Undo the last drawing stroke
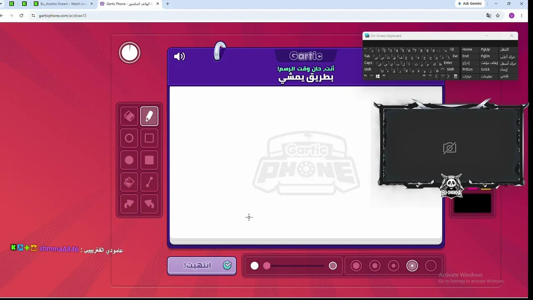The image size is (533, 300). point(149,204)
